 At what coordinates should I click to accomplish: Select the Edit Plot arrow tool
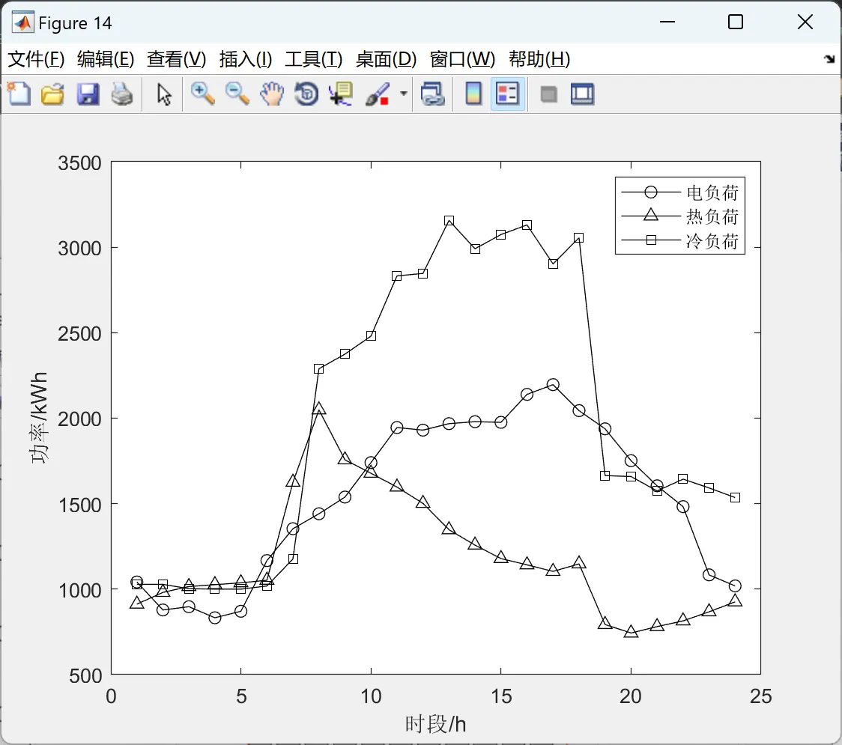pos(164,94)
